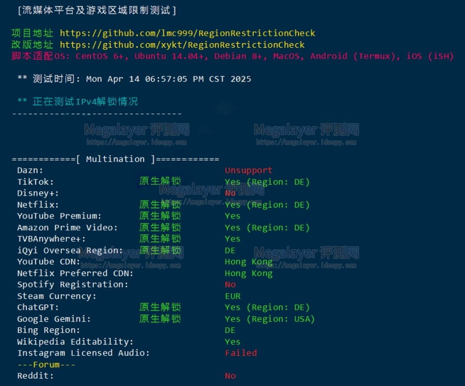Click the Steam Currency EUR value
The width and height of the screenshot is (465, 386).
click(233, 296)
